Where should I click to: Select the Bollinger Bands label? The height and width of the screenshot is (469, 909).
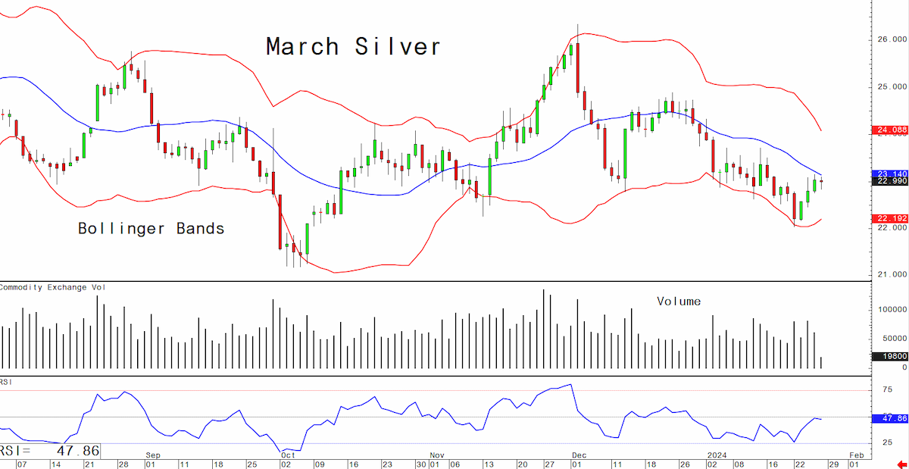pyautogui.click(x=151, y=228)
